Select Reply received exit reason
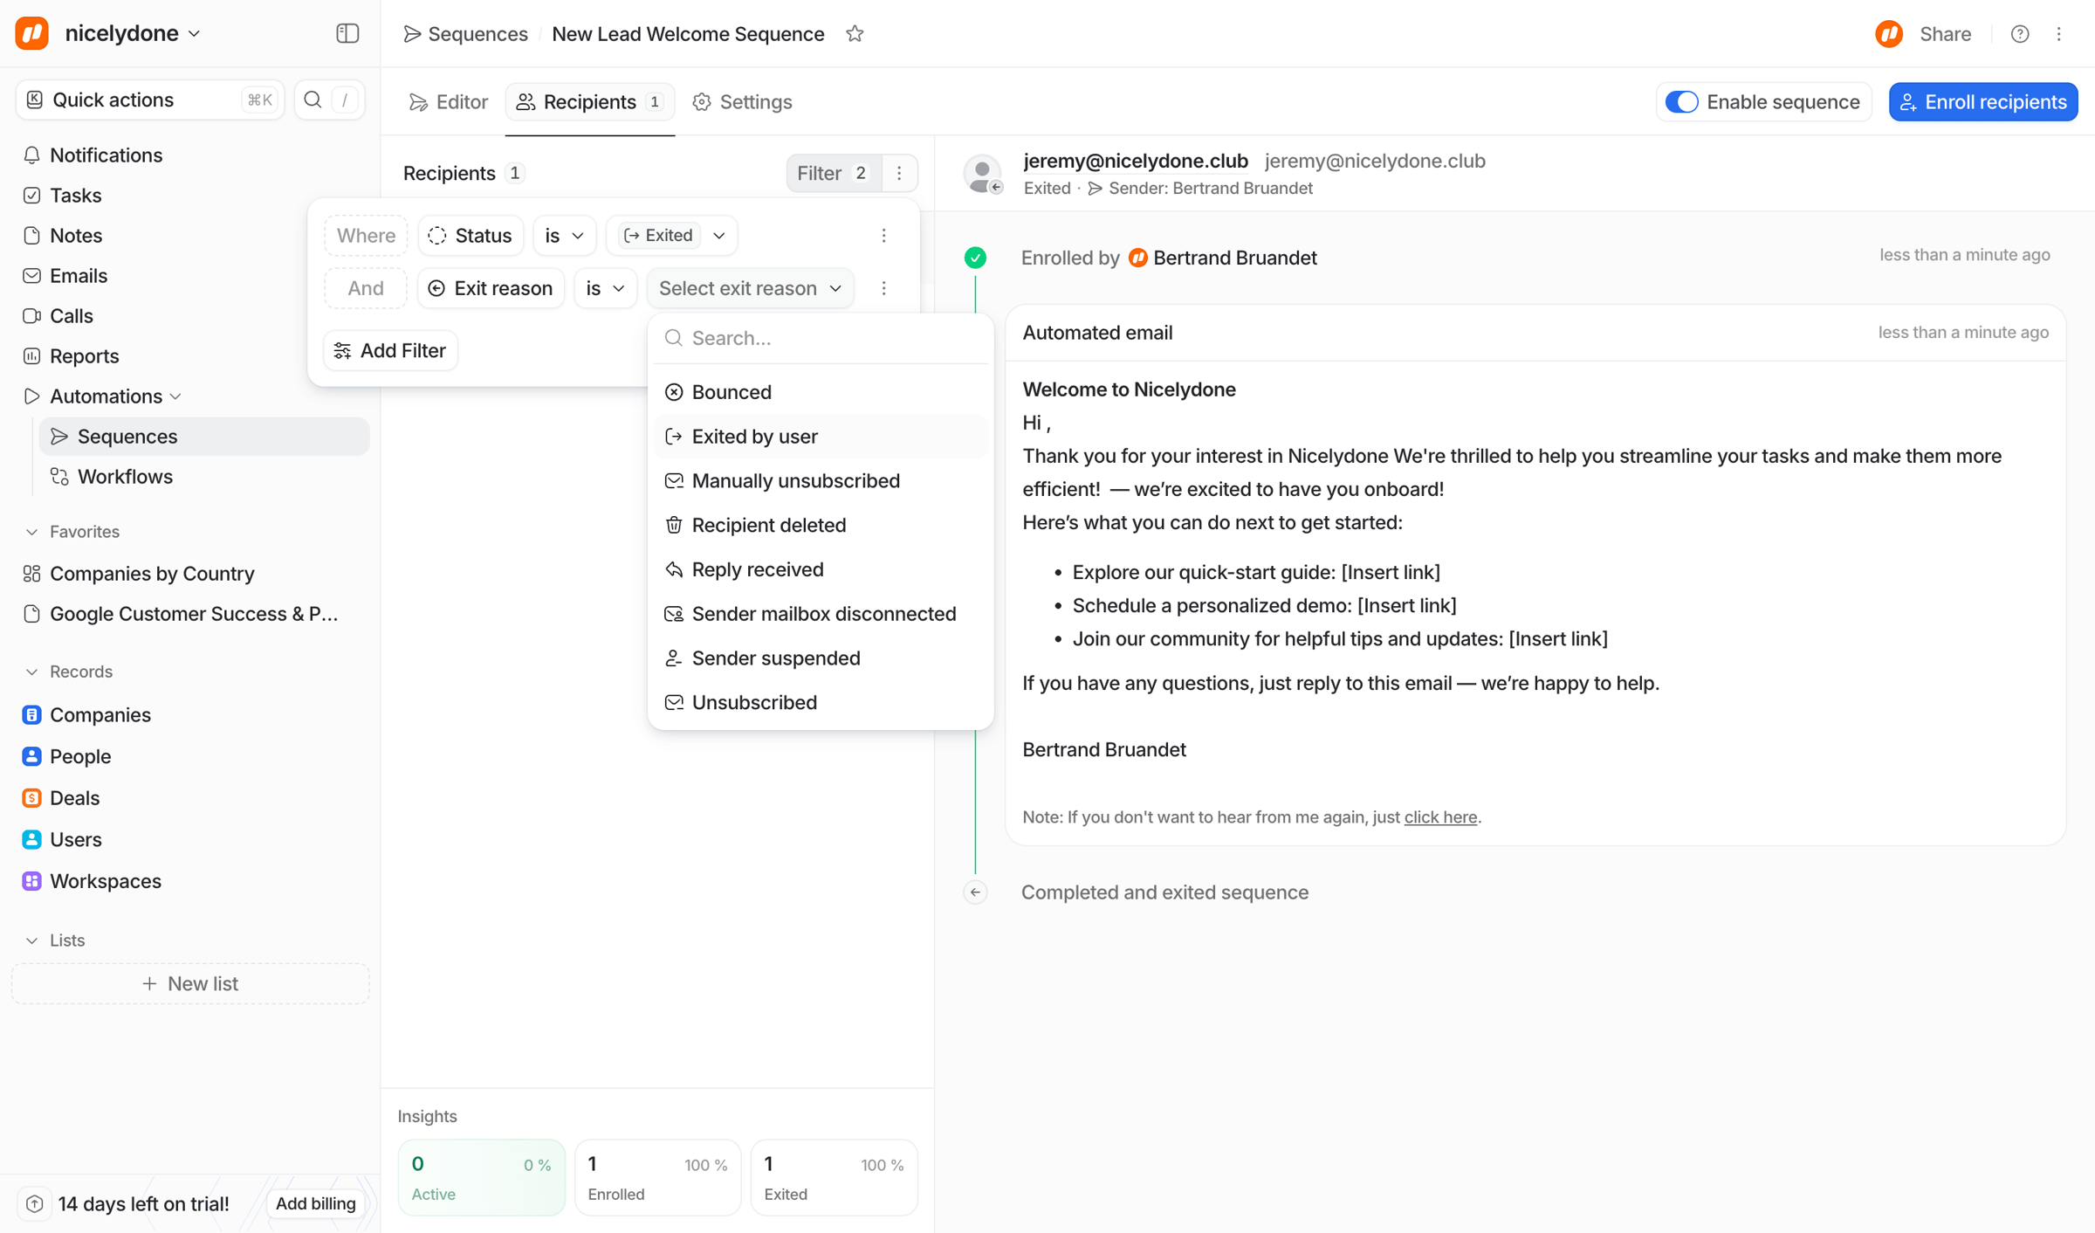 pyautogui.click(x=821, y=569)
